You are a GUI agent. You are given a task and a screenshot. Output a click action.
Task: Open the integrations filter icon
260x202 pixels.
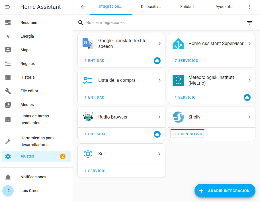pyautogui.click(x=250, y=23)
